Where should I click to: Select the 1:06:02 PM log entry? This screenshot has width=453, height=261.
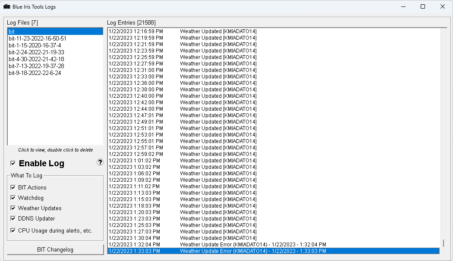coord(274,173)
